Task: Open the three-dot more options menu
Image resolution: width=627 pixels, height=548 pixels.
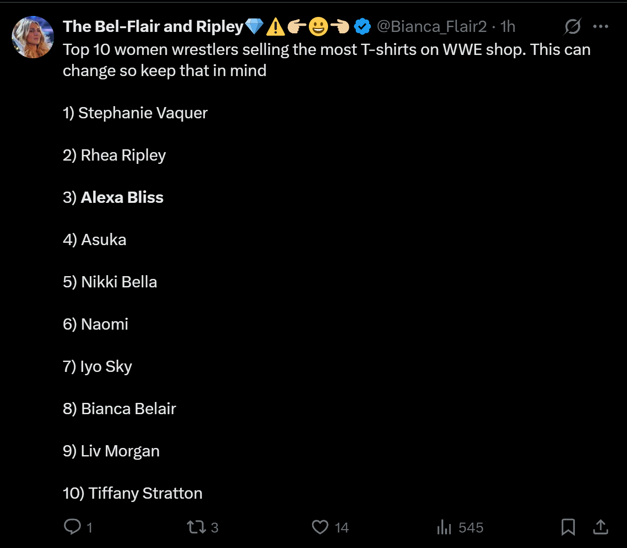Action: (x=601, y=26)
